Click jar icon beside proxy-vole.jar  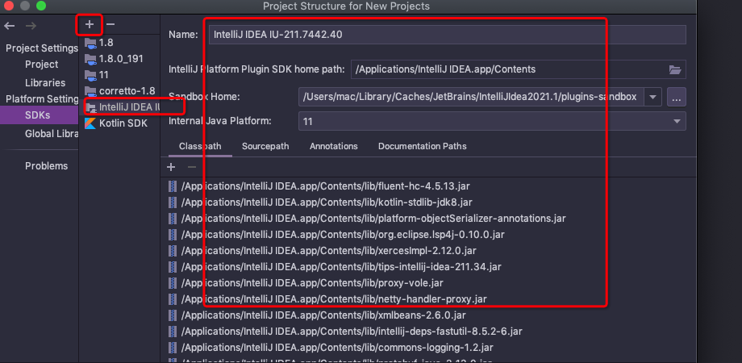tap(172, 282)
